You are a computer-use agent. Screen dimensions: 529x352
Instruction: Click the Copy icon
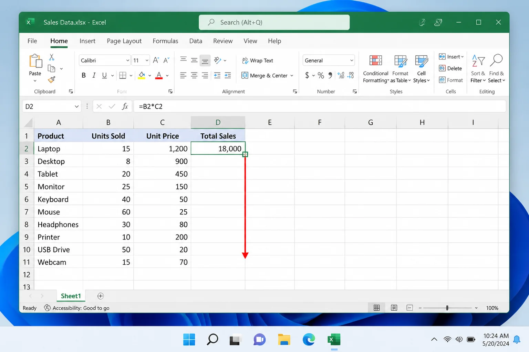click(51, 68)
